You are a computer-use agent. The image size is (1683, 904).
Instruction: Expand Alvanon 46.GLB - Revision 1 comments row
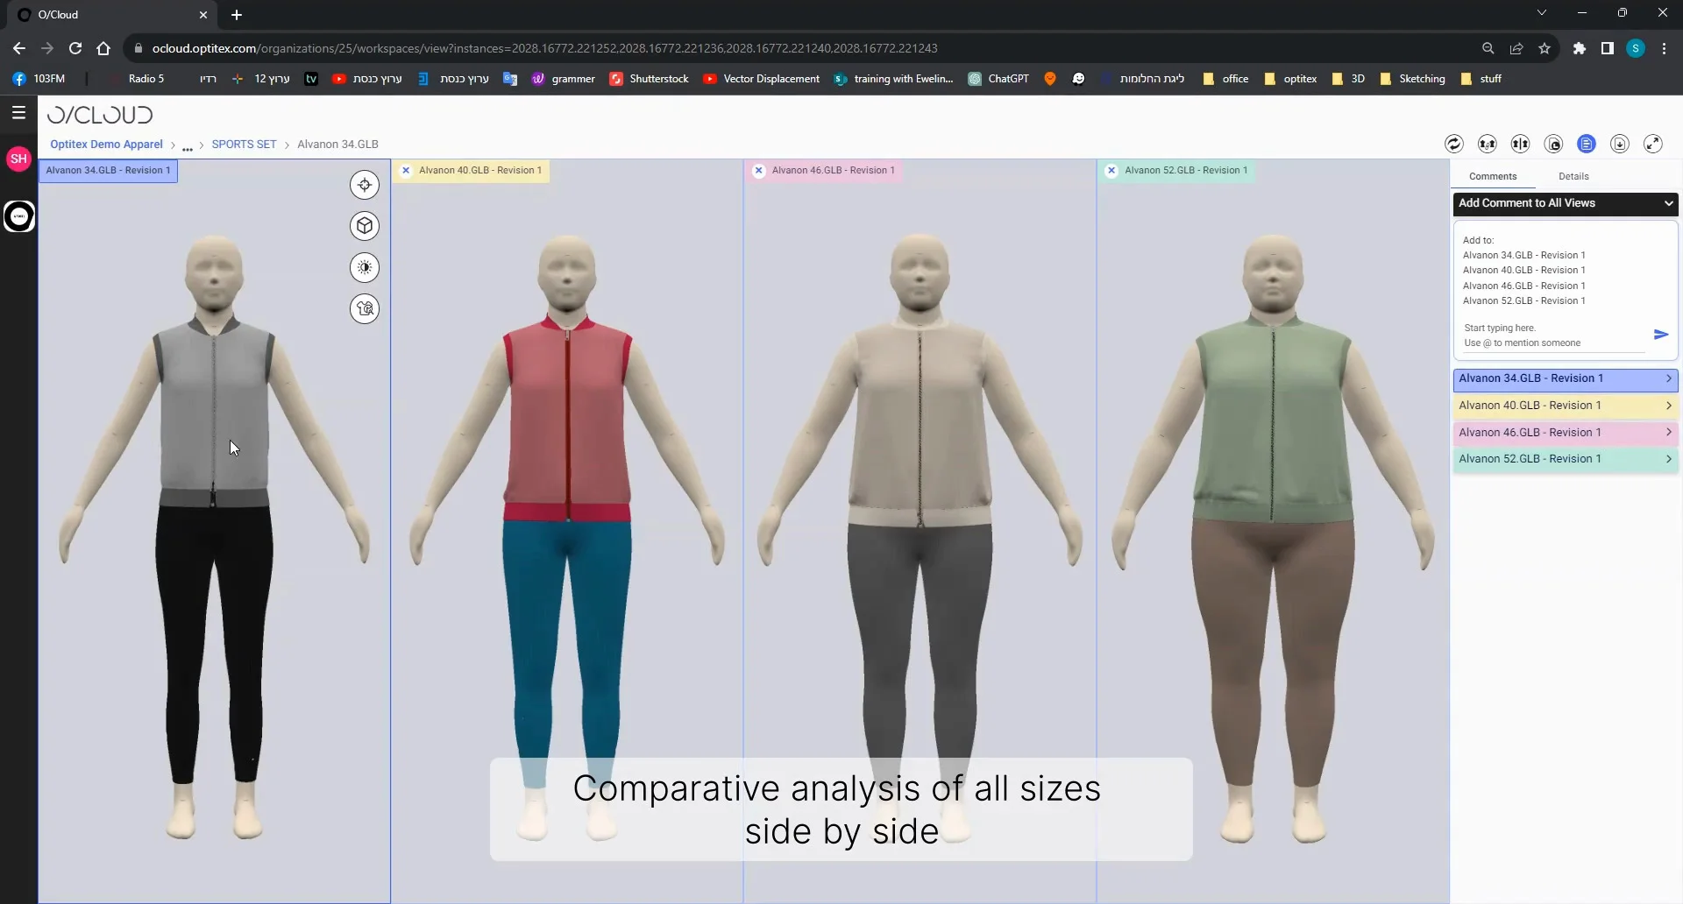tap(1566, 433)
